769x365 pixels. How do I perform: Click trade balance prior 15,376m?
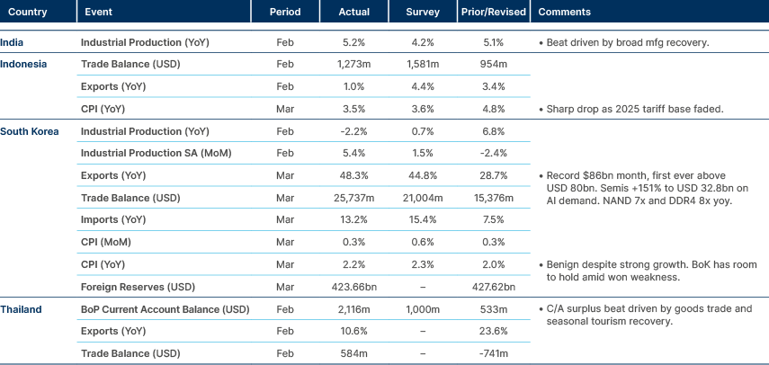pyautogui.click(x=494, y=199)
